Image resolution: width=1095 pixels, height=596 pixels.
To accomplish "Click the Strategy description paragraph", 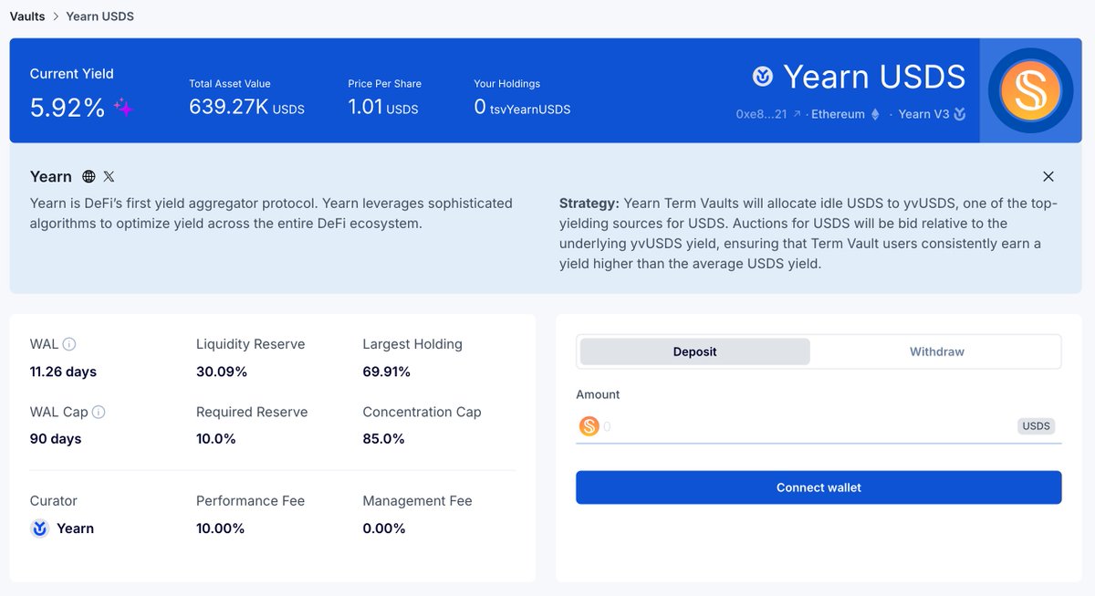I will [x=809, y=234].
